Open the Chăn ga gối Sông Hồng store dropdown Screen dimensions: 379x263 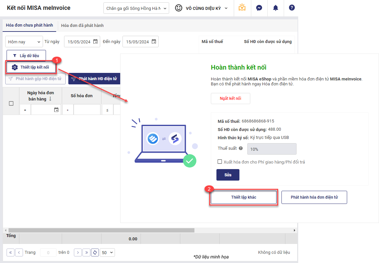pos(136,8)
